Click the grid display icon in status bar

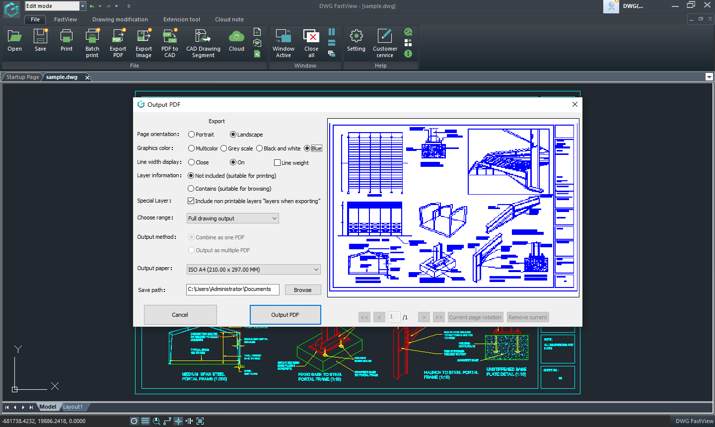[145, 421]
